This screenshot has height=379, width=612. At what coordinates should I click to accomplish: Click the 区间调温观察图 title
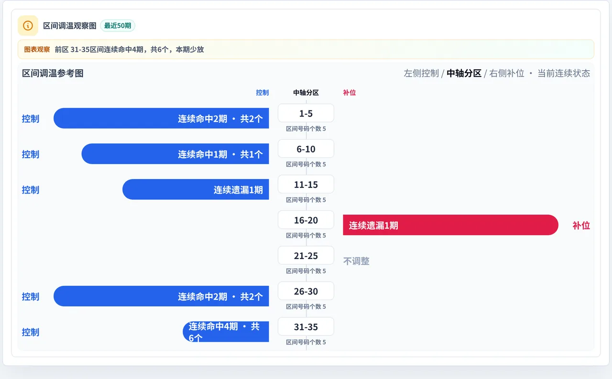point(70,25)
